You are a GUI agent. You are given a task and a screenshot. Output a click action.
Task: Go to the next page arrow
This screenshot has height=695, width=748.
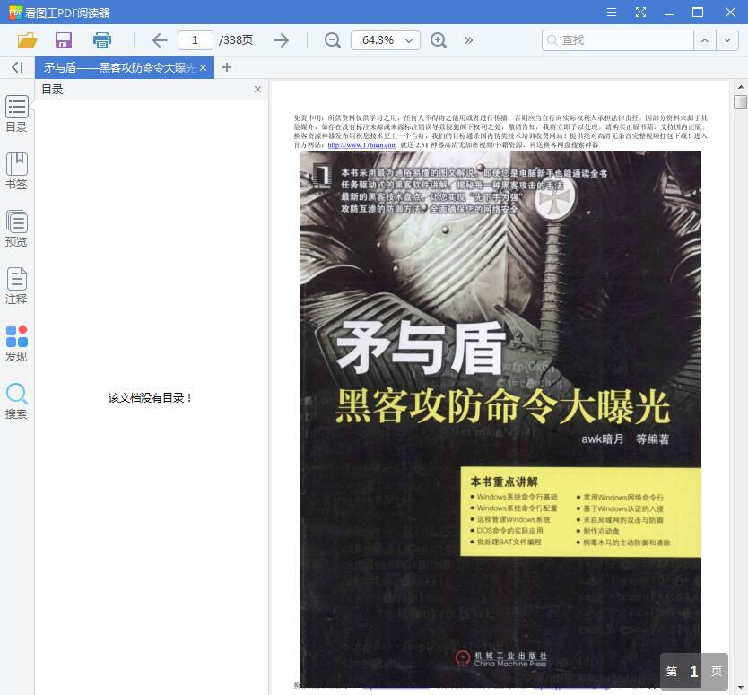point(281,40)
